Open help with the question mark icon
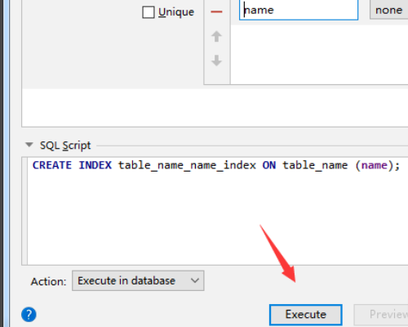408x327 pixels. [29, 315]
